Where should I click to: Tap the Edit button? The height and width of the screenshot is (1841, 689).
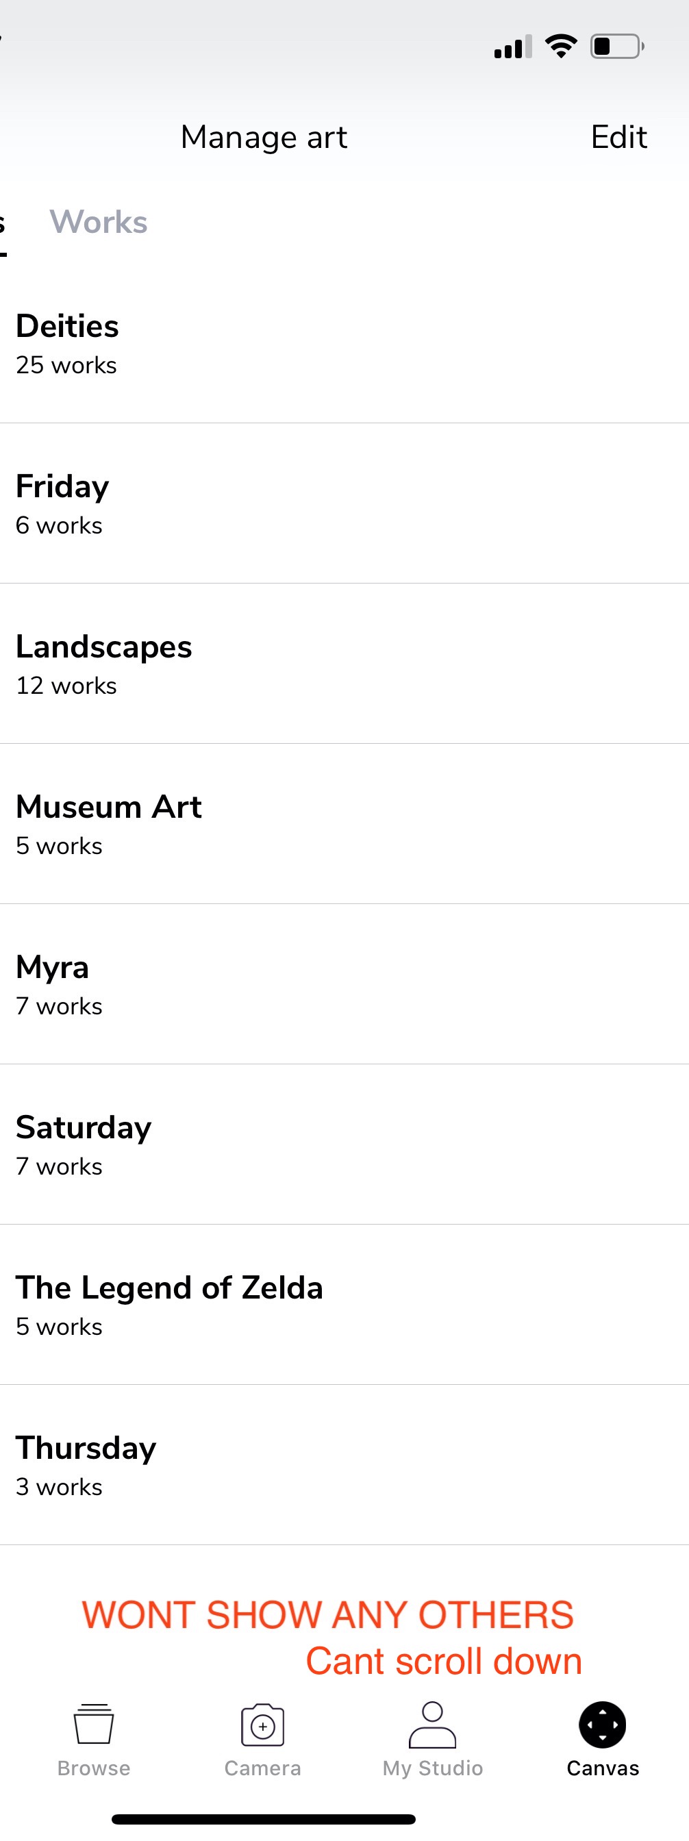[619, 136]
